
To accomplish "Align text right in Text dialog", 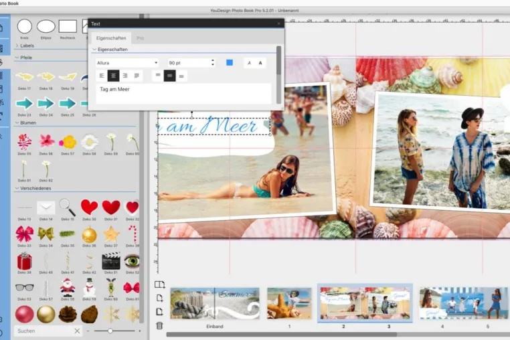I will pos(125,76).
